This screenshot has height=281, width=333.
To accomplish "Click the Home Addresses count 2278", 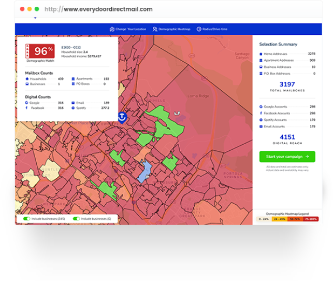I will tap(312, 54).
